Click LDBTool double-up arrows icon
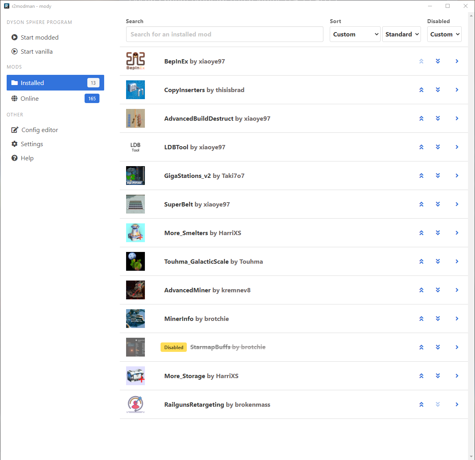The width and height of the screenshot is (475, 460). coord(421,147)
